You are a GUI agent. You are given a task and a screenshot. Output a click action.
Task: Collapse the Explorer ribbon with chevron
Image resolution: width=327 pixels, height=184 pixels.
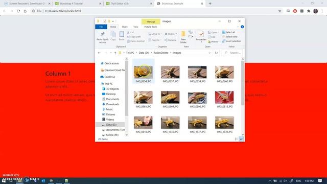point(238,27)
